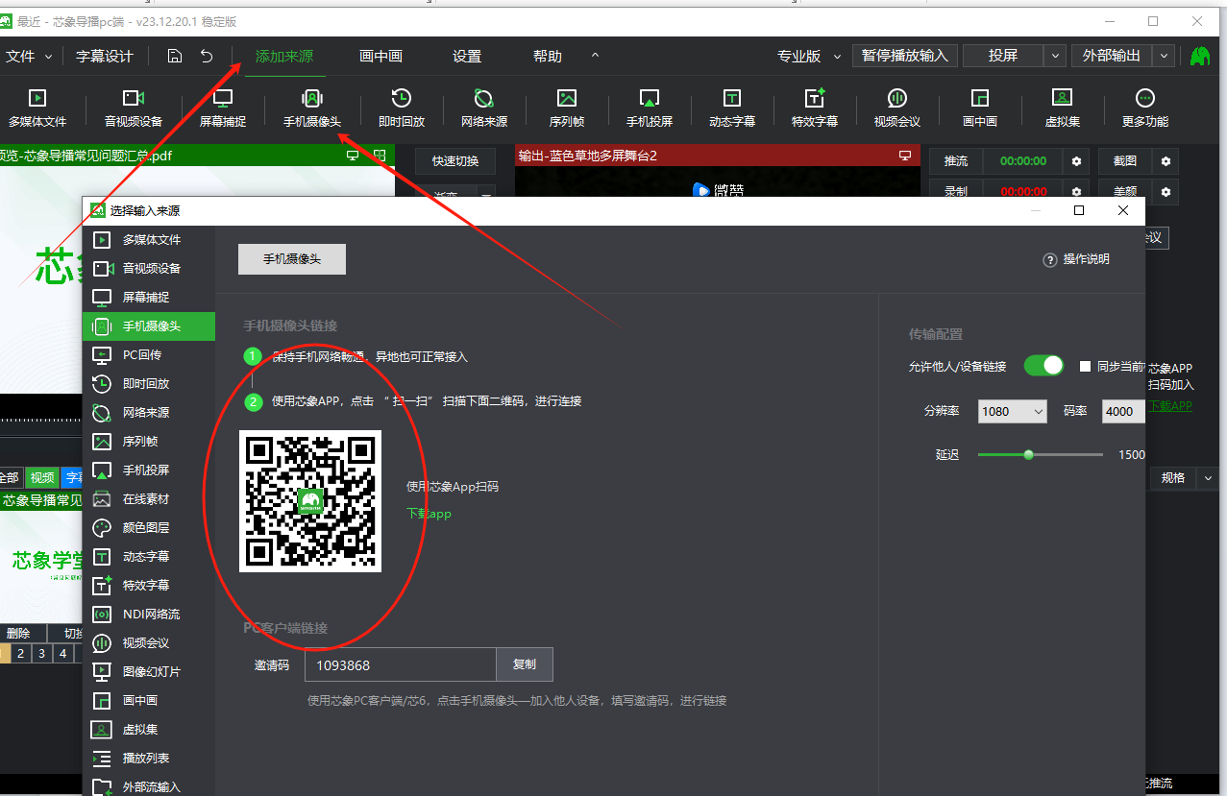
Task: Click the 复制 button for invite code
Action: 525,664
